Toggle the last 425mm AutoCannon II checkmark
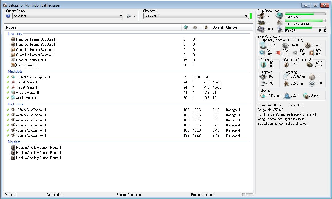The width and height of the screenshot is (332, 199). click(x=8, y=136)
